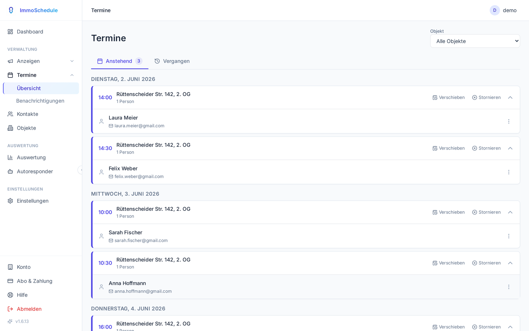Collapse the Termine sidebar section
The height and width of the screenshot is (331, 529).
(x=72, y=75)
